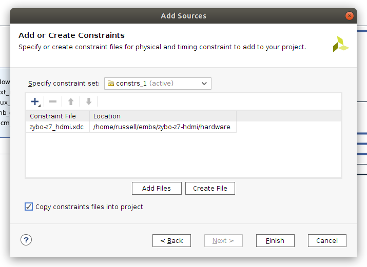Click the Move Down arrow icon

89,101
